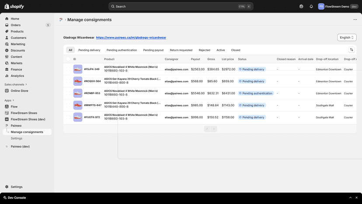Expand the Dev Console panel

(351, 198)
